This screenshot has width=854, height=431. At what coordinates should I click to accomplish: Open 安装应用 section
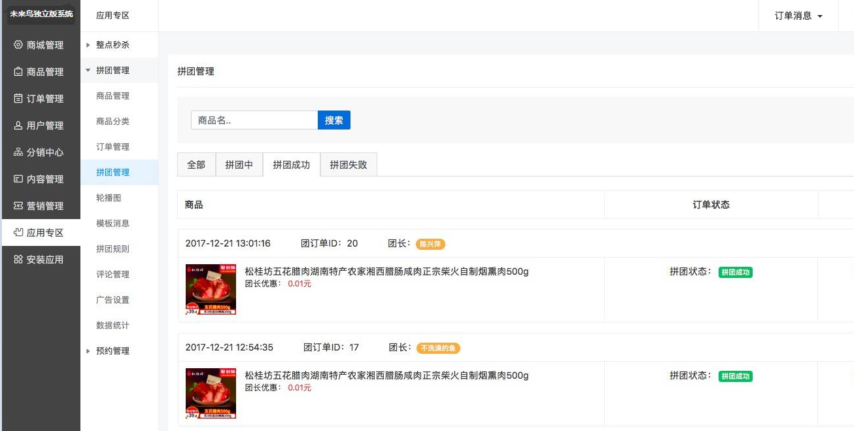point(40,260)
